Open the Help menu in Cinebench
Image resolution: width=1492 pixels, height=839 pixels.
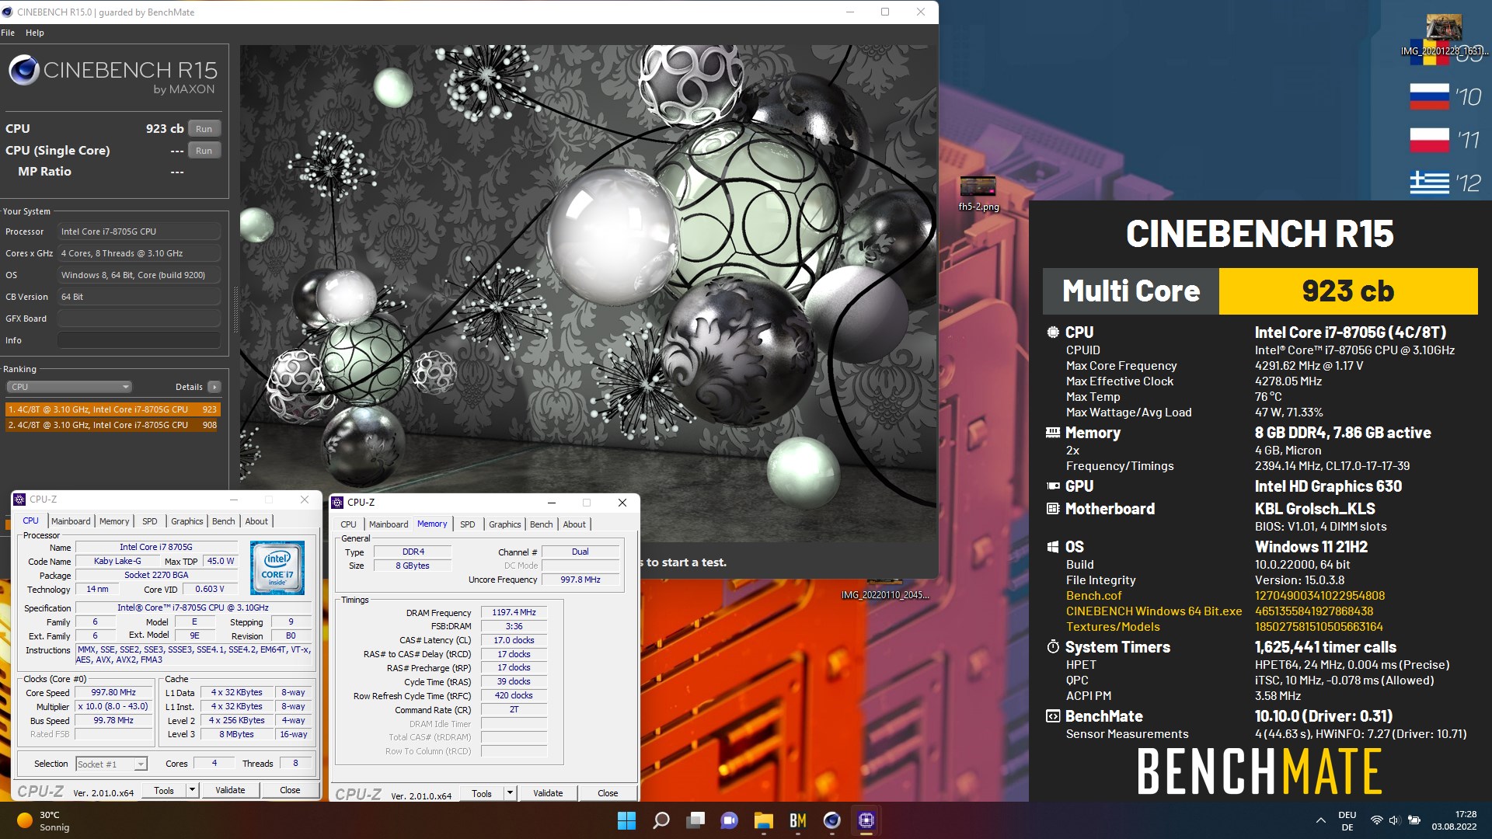point(34,33)
